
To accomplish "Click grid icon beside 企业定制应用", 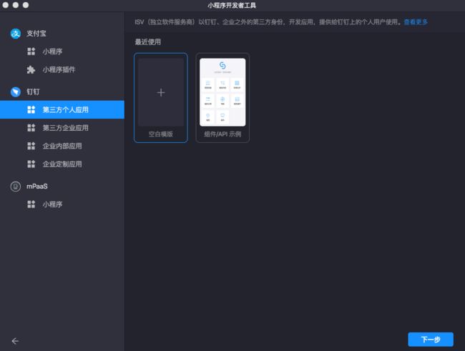I will point(31,164).
